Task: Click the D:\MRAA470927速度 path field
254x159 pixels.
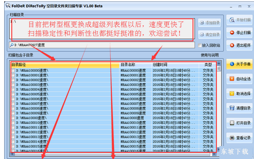Action: pos(102,45)
